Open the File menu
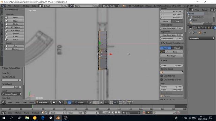The height and width of the screenshot is (121, 216). tap(9, 6)
